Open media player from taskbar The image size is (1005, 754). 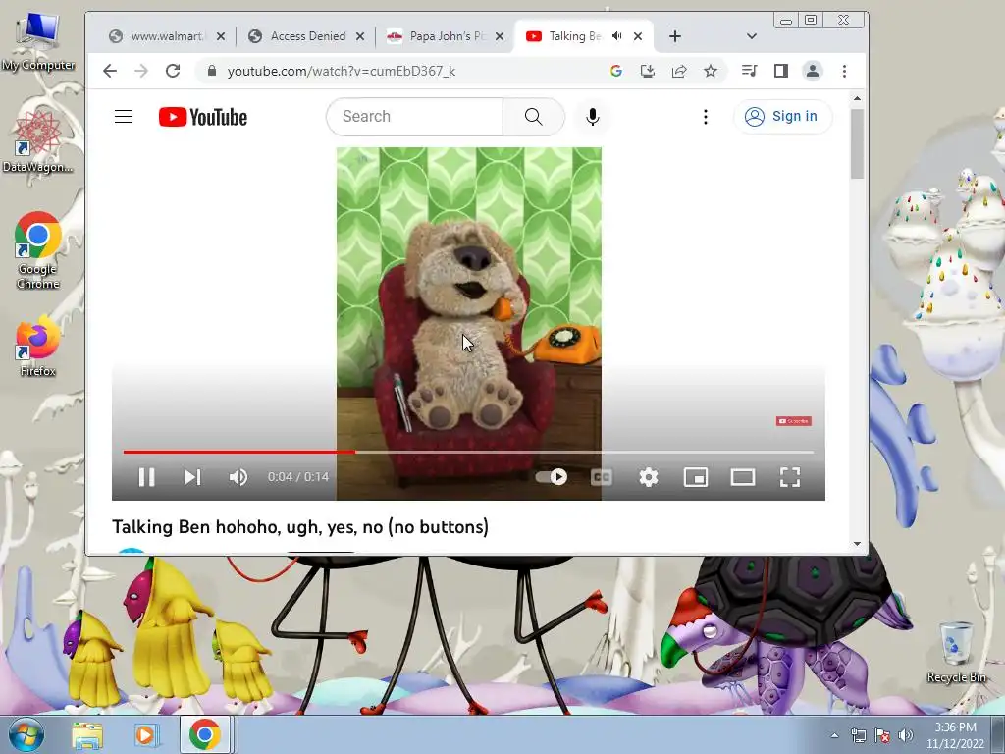pyautogui.click(x=146, y=734)
